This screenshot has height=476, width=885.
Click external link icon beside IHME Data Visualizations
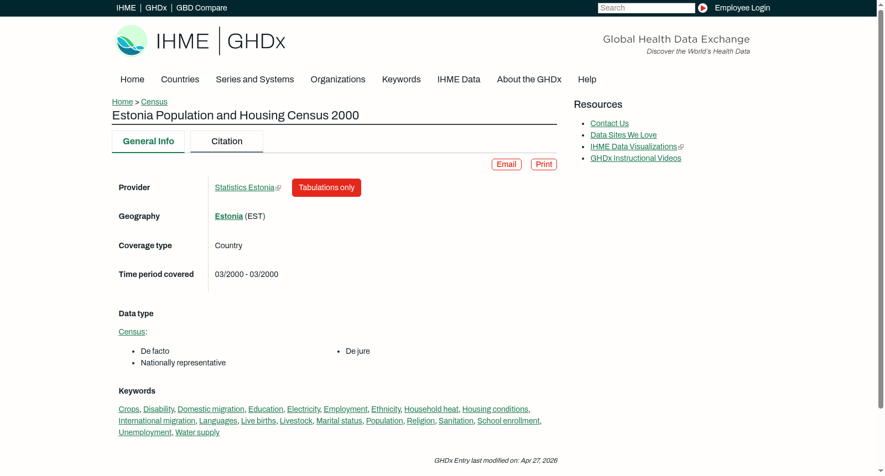click(x=681, y=147)
